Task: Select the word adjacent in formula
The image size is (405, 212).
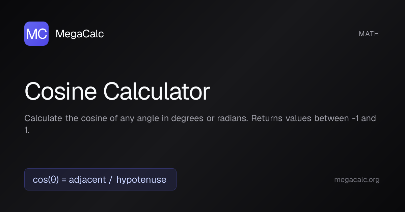Action: click(87, 180)
